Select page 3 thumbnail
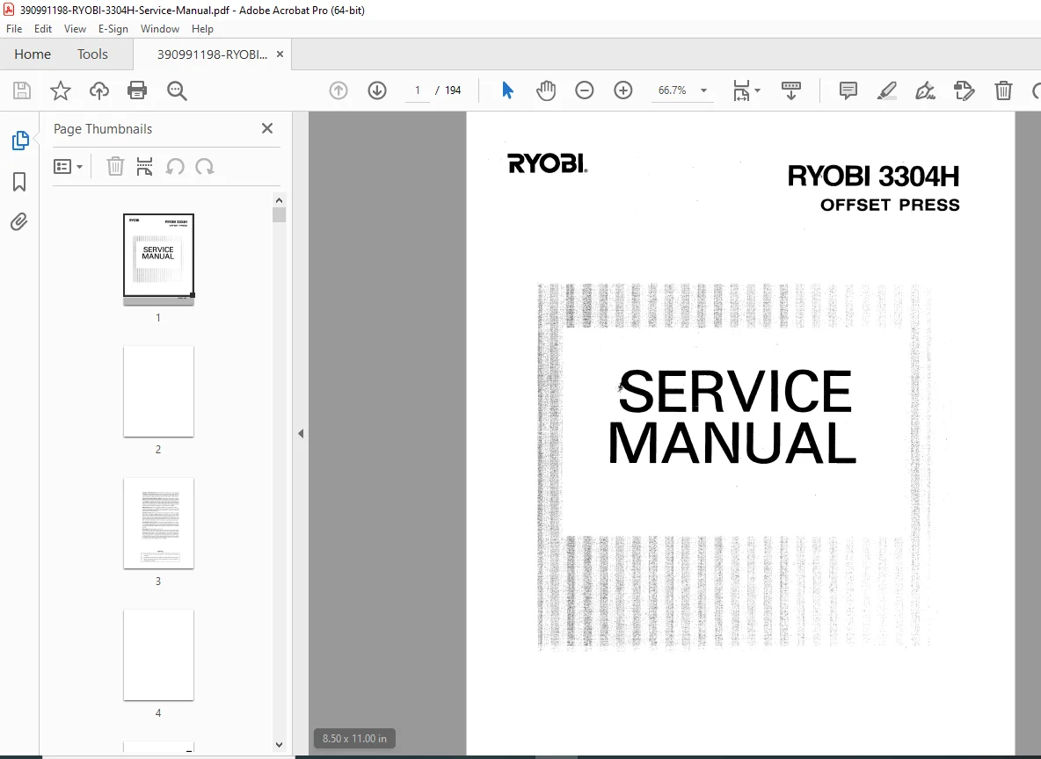Screen dimensions: 1041x759 158,524
